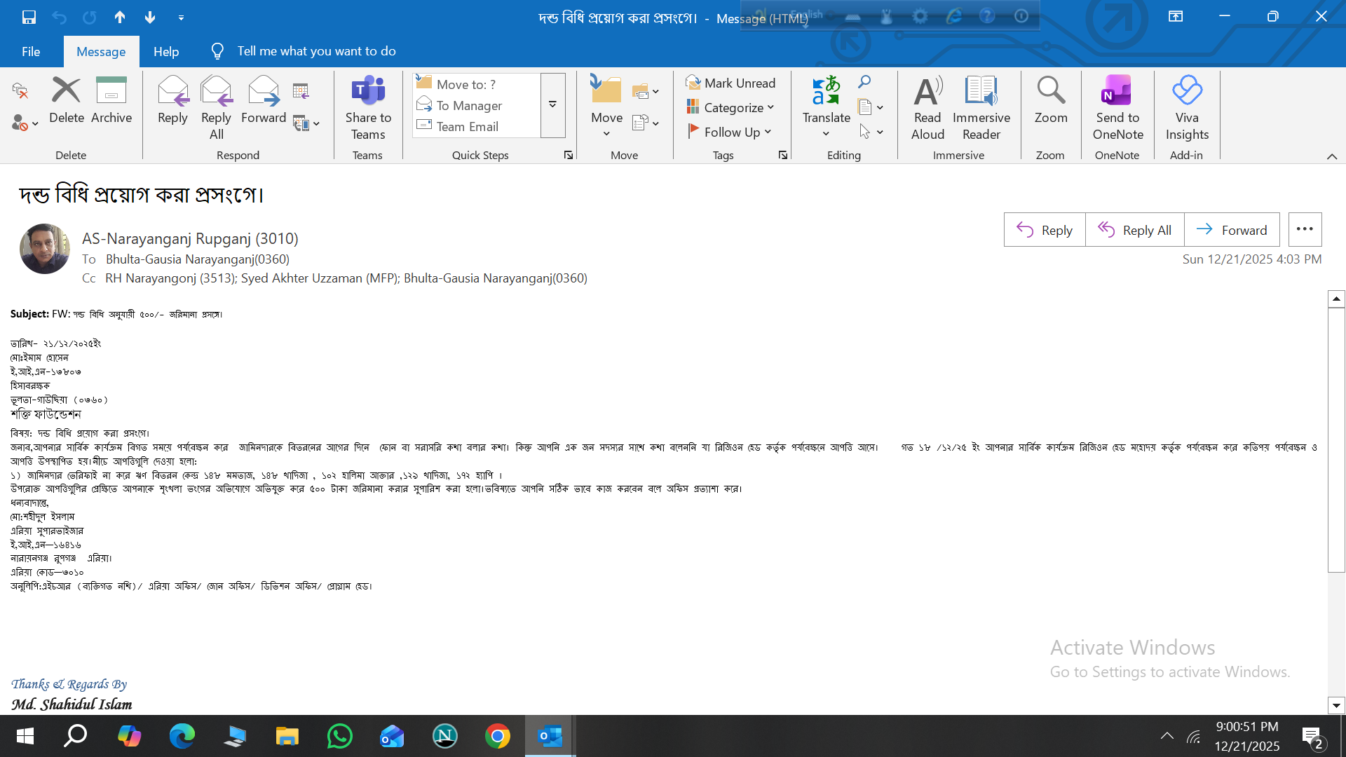This screenshot has width=1346, height=757.
Task: Click the Forward icon in ribbon
Action: [x=264, y=91]
